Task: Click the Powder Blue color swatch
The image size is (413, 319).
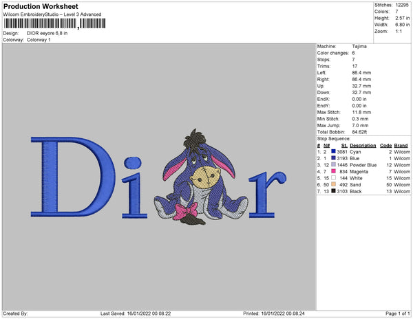Action: pos(333,164)
